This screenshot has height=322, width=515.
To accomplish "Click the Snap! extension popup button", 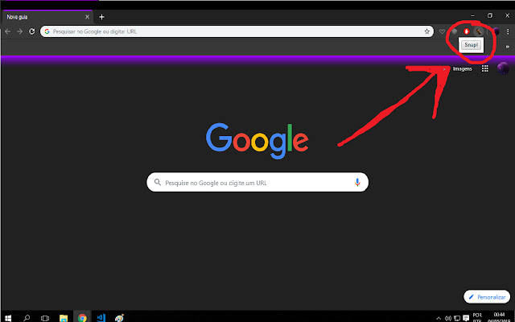I will [471, 45].
